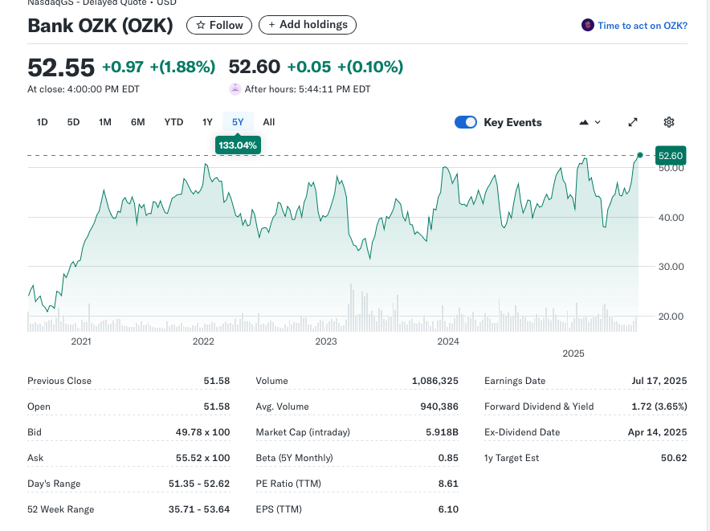Click the Add holdings button
Viewport: 710px width, 531px height.
(308, 25)
